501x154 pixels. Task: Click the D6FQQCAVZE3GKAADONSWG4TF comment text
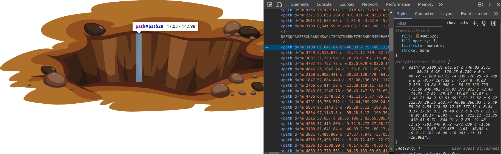(335, 37)
